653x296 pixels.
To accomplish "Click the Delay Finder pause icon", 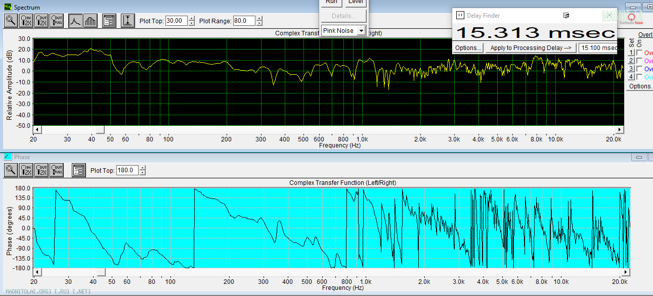I will point(460,15).
